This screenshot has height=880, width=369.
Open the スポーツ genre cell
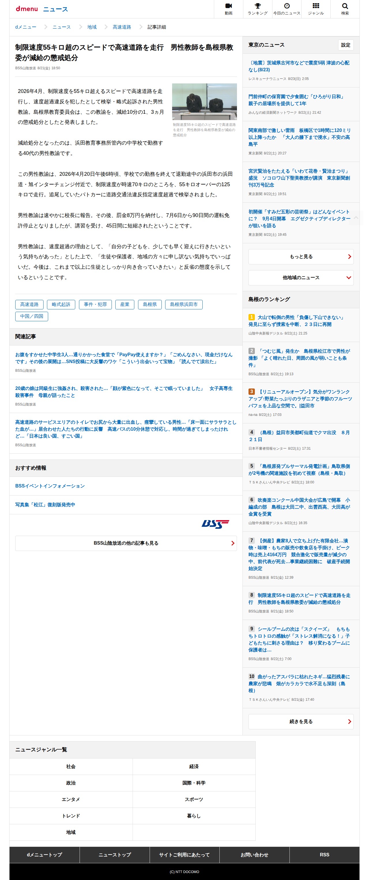coord(194,799)
